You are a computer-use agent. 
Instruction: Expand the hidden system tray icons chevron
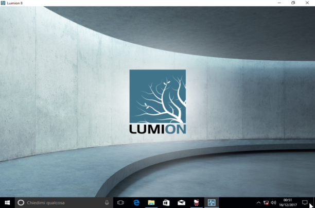click(259, 202)
